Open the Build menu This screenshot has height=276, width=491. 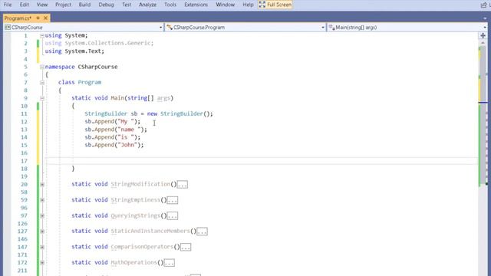pos(84,5)
